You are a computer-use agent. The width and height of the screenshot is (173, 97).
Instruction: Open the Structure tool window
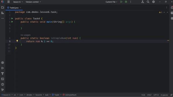(2, 13)
